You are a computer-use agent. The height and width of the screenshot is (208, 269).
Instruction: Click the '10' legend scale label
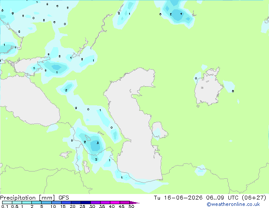pos(53,206)
